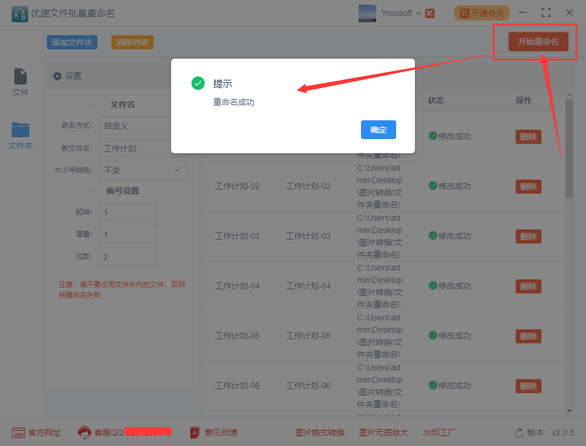Image resolution: width=586 pixels, height=446 pixels.
Task: Click the settings gear icon
Action: pos(57,76)
